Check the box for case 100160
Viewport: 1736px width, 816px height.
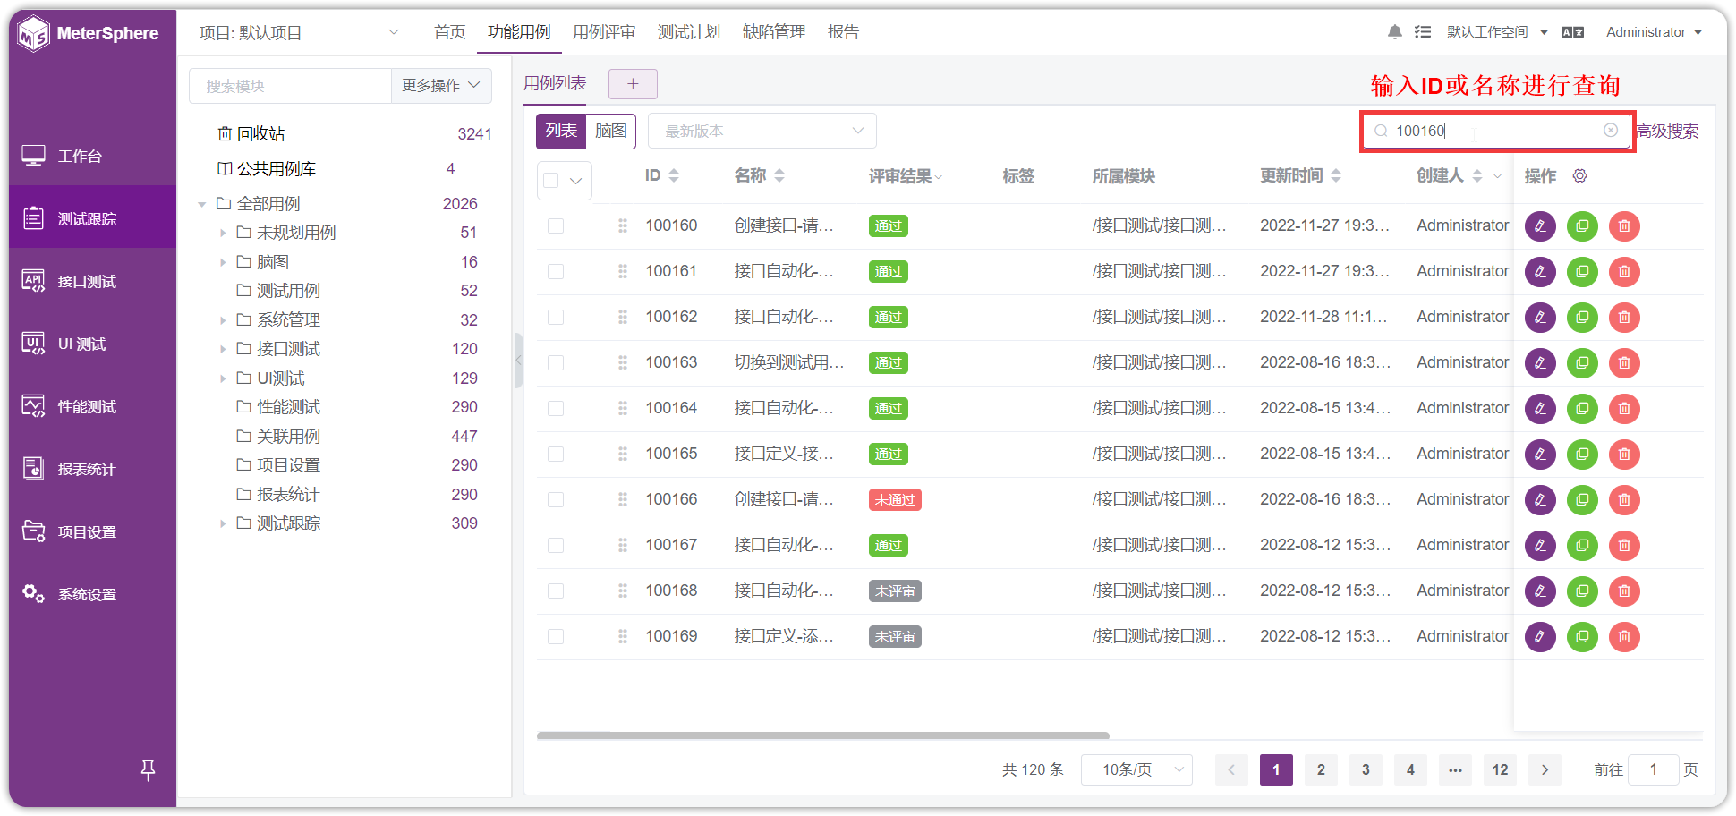pos(556,226)
